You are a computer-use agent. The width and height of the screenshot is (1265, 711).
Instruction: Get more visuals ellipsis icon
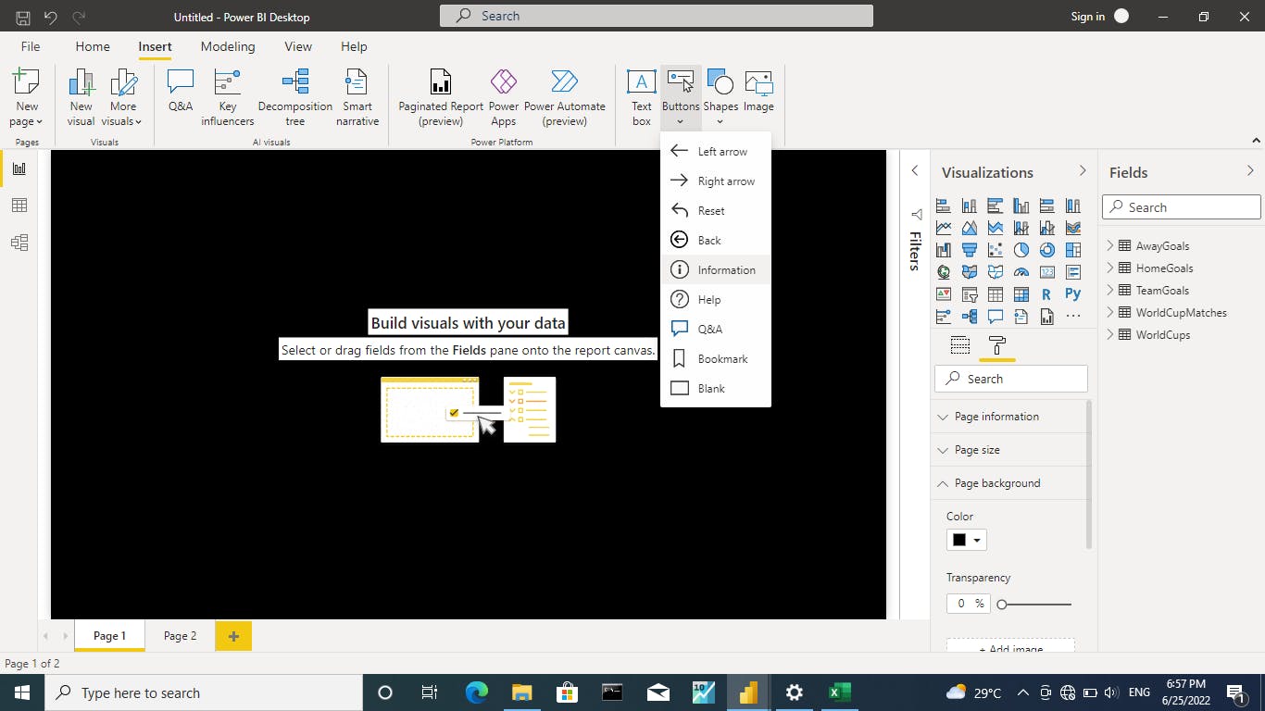coord(1073,317)
